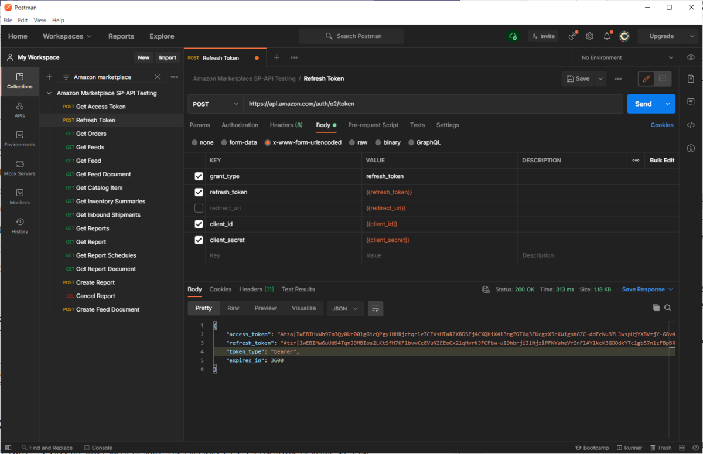This screenshot has width=703, height=454.
Task: Open the History sidebar panel
Action: point(19,226)
